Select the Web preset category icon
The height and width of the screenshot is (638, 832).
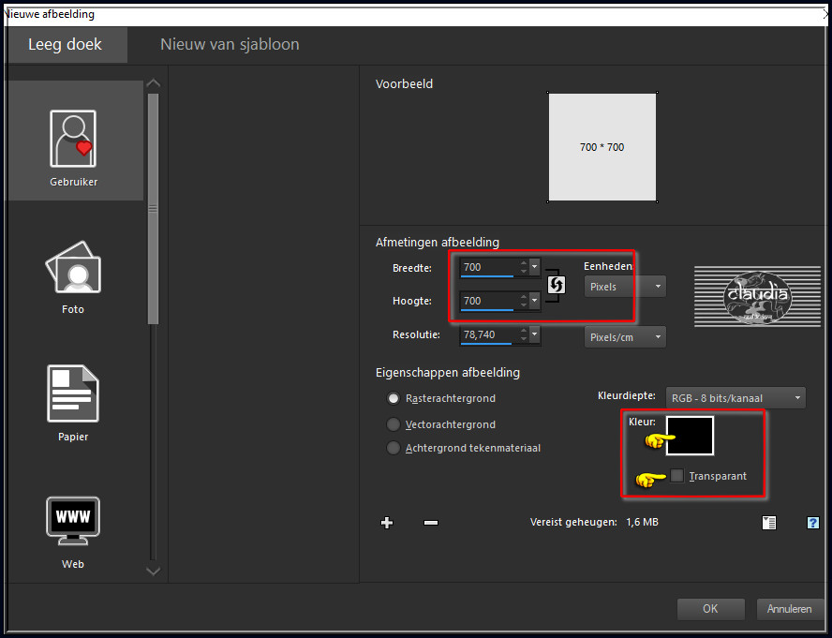[73, 521]
